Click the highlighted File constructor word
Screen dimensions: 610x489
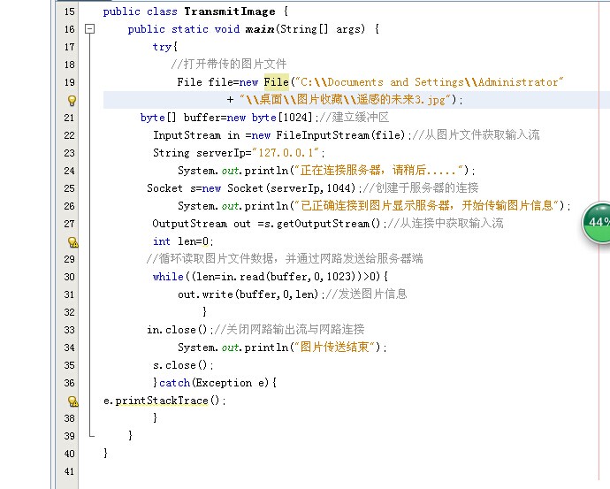pyautogui.click(x=276, y=82)
